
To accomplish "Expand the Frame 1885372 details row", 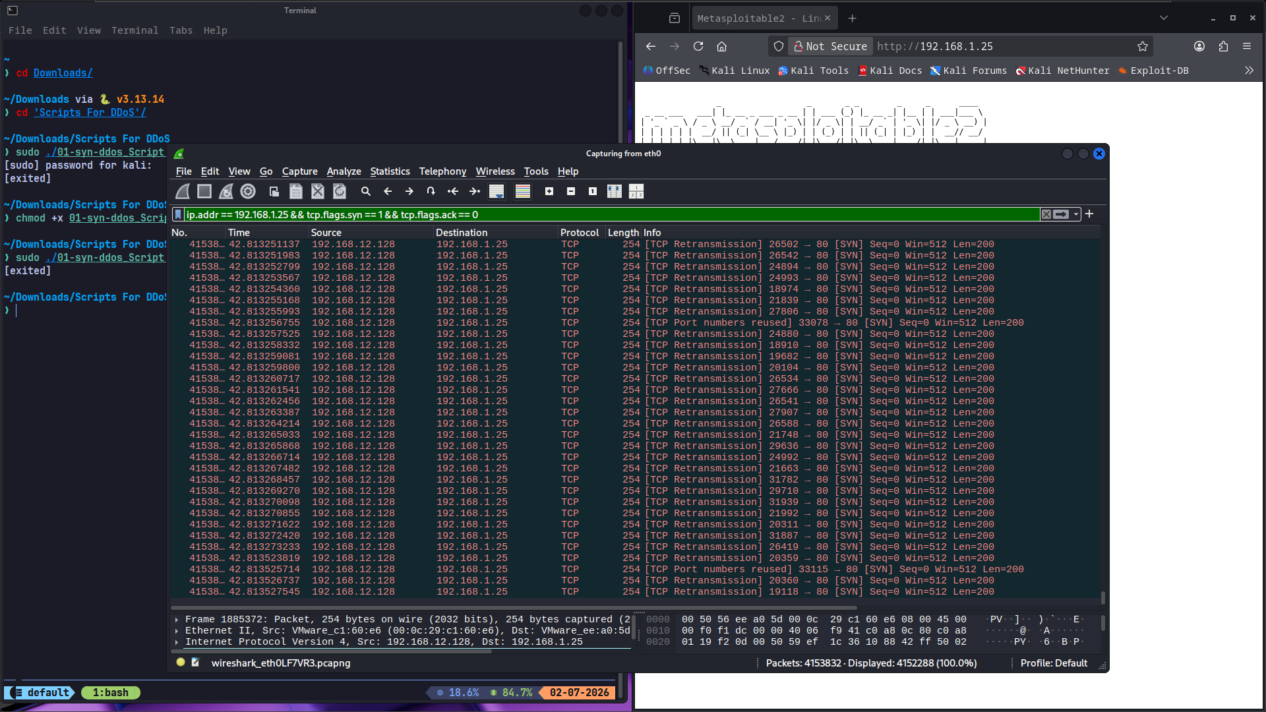I will [177, 620].
